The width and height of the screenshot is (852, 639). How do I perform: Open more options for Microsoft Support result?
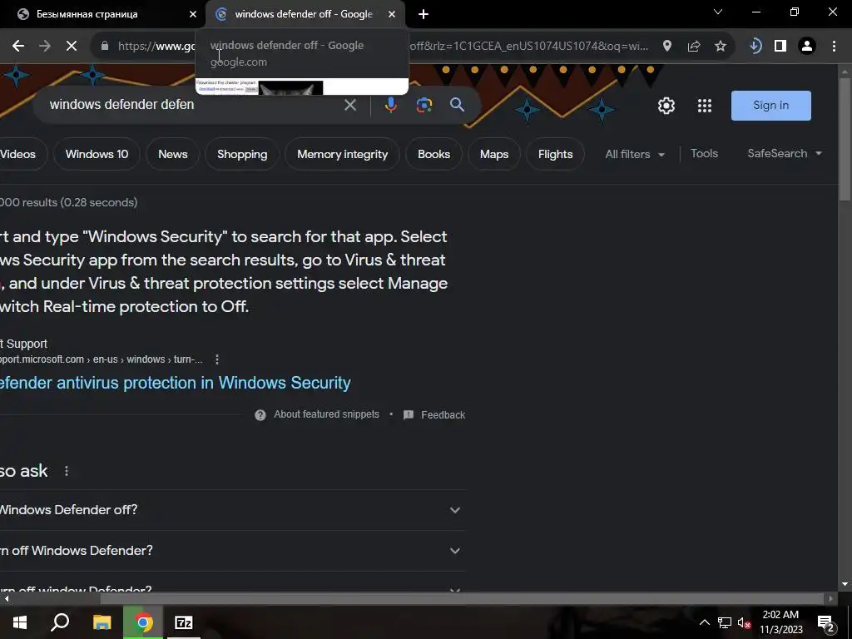coord(217,359)
